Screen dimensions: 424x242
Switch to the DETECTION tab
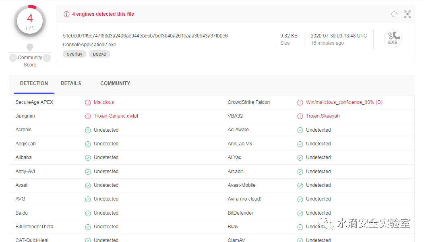pyautogui.click(x=34, y=83)
